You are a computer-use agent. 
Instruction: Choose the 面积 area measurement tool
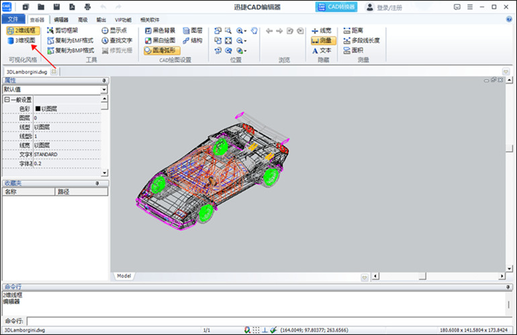coord(353,50)
